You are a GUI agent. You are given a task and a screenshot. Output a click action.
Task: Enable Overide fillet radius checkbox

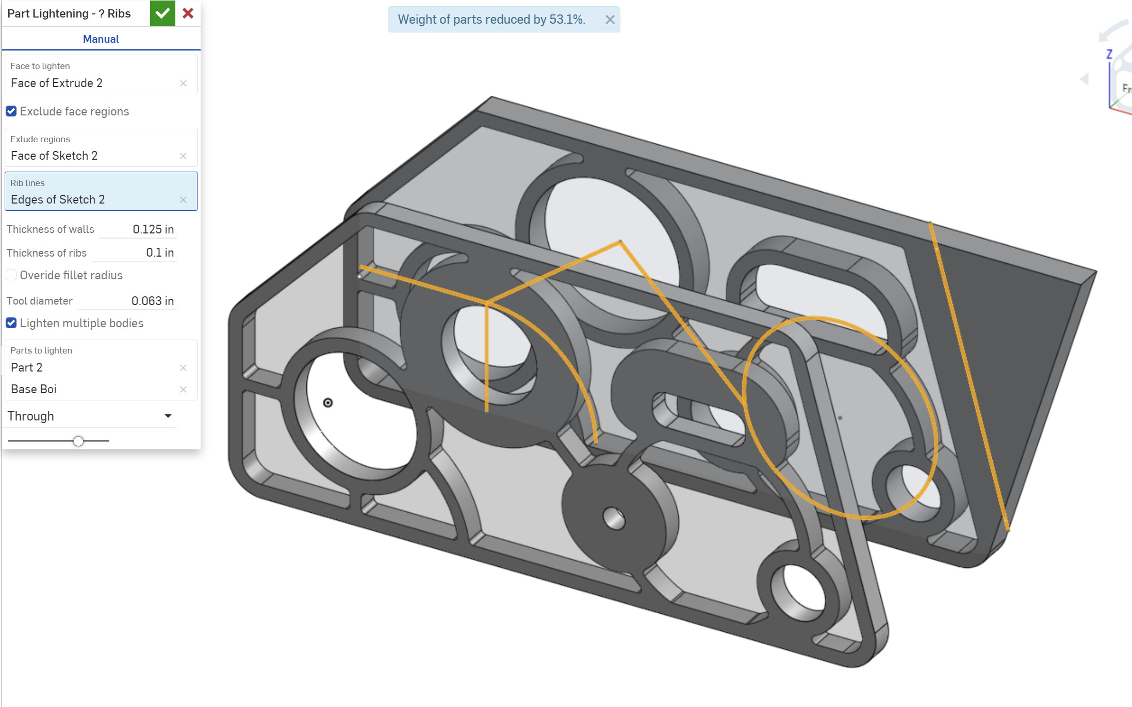11,275
